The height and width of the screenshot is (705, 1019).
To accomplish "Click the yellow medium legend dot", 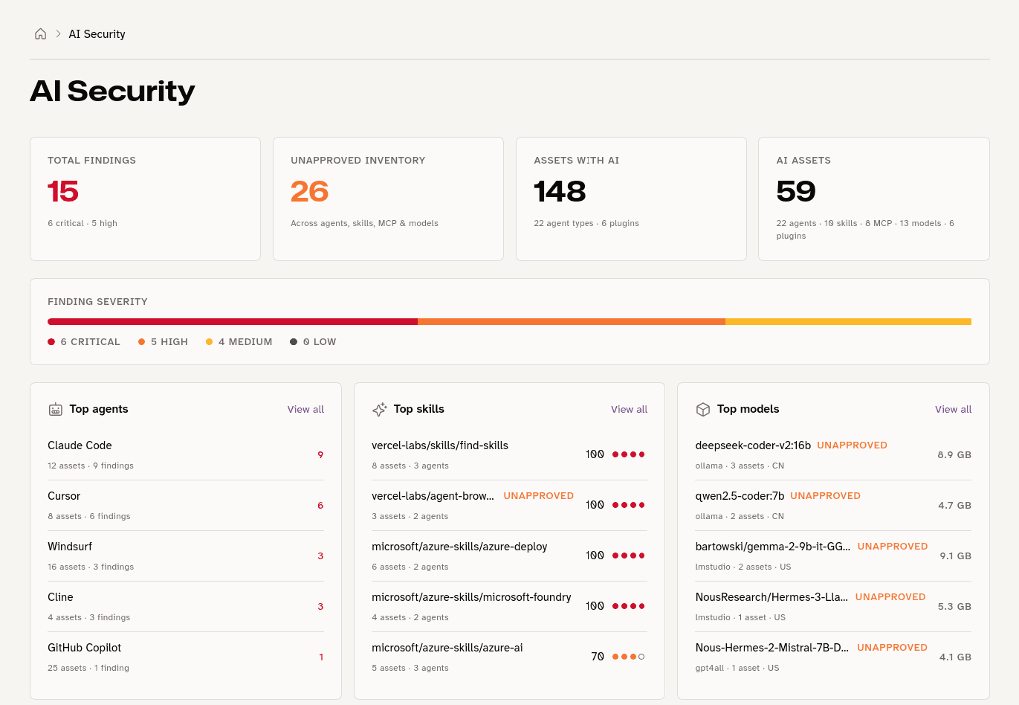I will pos(210,342).
